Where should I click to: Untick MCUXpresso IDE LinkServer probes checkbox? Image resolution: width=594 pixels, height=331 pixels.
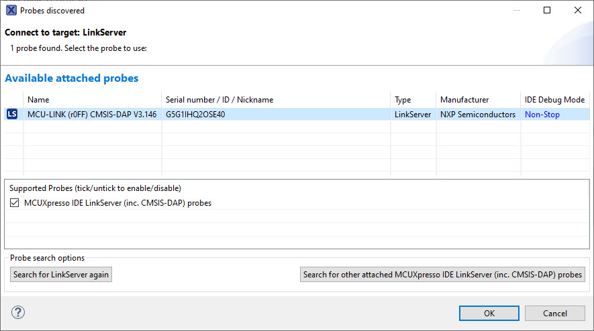[15, 203]
